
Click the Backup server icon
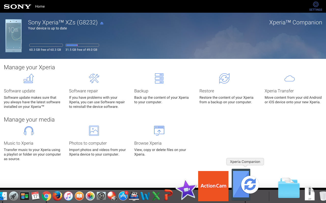pyautogui.click(x=159, y=78)
